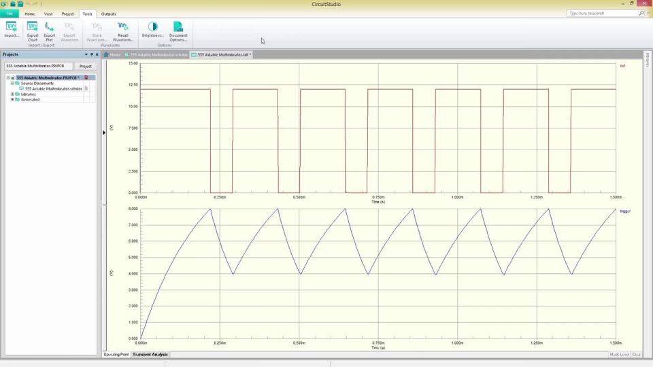Screen dimensions: 653x367
Task: Switch to the 555 Astable Multivibrator.schdoc tab
Action: pyautogui.click(x=156, y=54)
